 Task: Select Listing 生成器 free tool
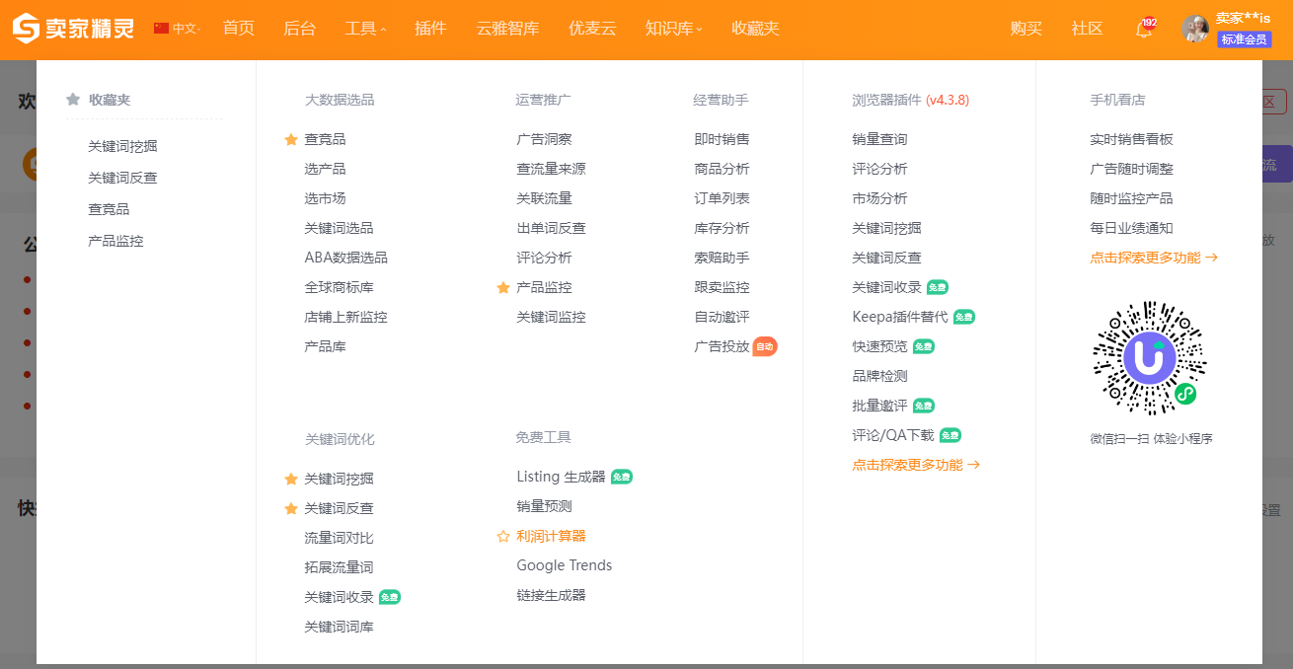(561, 477)
